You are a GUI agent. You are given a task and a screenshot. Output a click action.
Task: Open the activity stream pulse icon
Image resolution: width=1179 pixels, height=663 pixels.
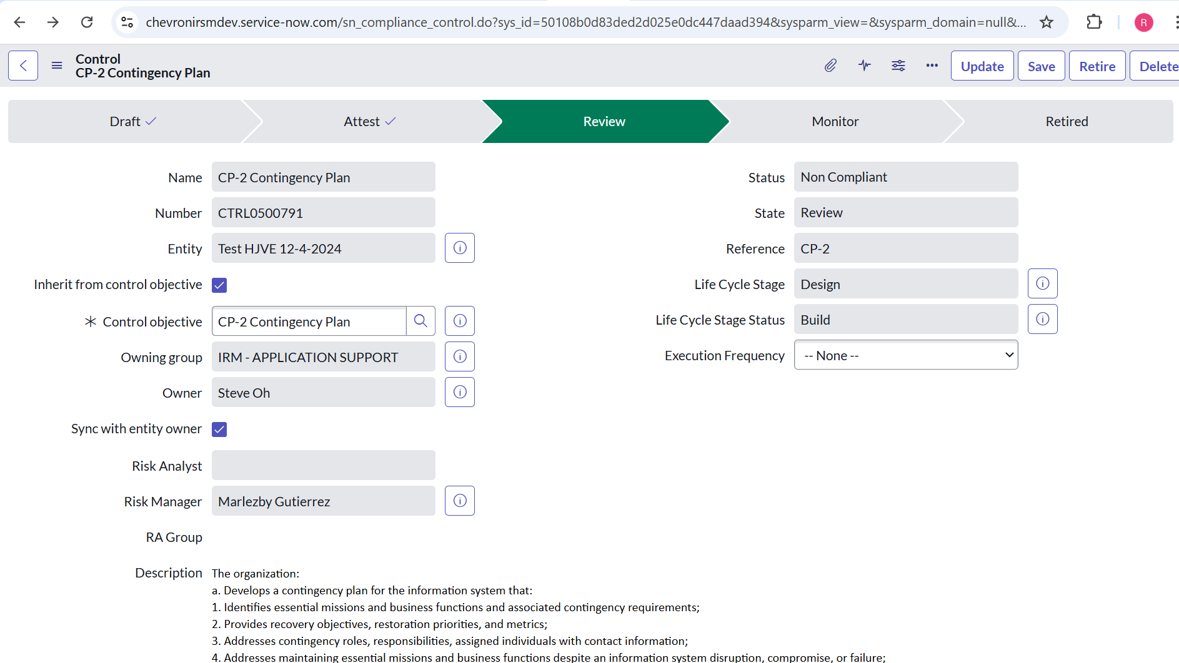click(865, 66)
